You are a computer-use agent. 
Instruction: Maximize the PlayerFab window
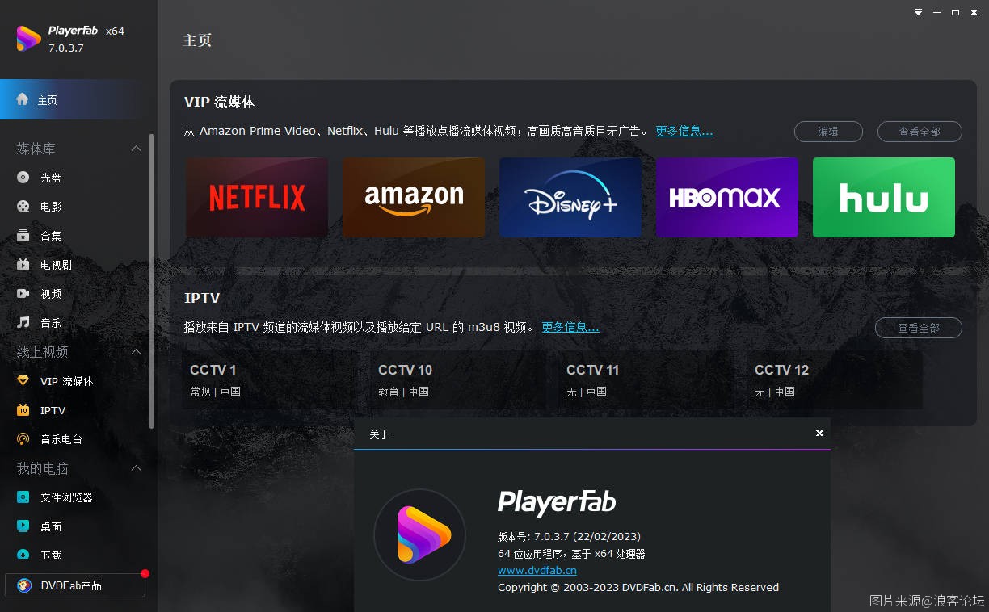tap(956, 12)
